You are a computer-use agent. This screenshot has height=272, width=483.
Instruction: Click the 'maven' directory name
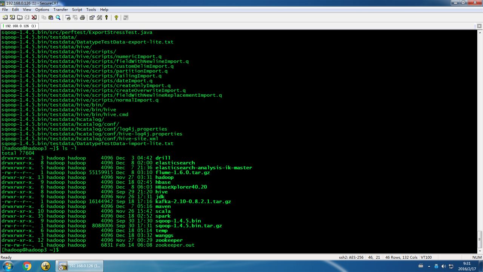pos(163,207)
